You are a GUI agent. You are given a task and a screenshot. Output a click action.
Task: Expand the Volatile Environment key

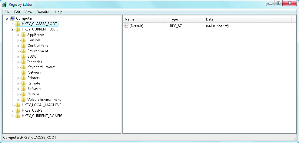pyautogui.click(x=18, y=100)
